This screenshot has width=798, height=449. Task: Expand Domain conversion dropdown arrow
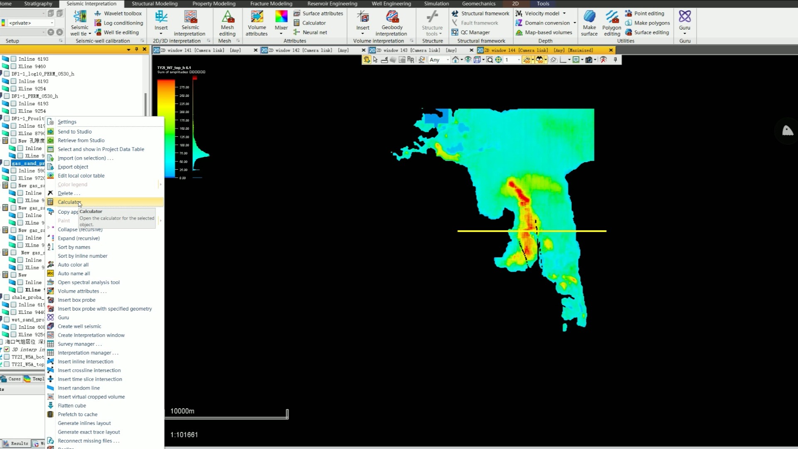coord(575,23)
